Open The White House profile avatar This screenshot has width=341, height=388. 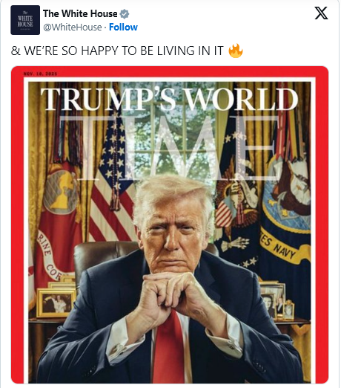(25, 20)
